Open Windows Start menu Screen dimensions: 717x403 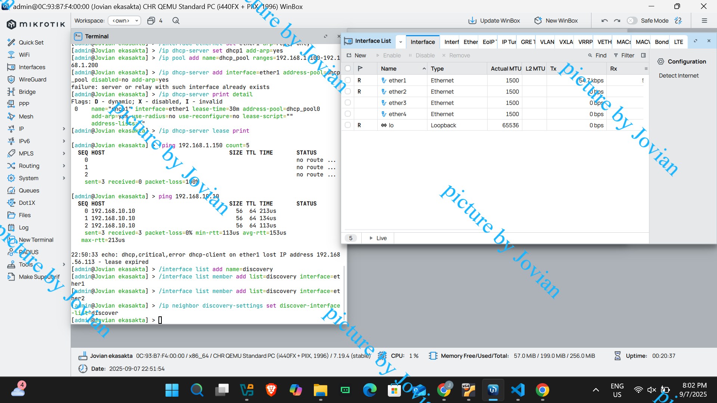point(172,390)
